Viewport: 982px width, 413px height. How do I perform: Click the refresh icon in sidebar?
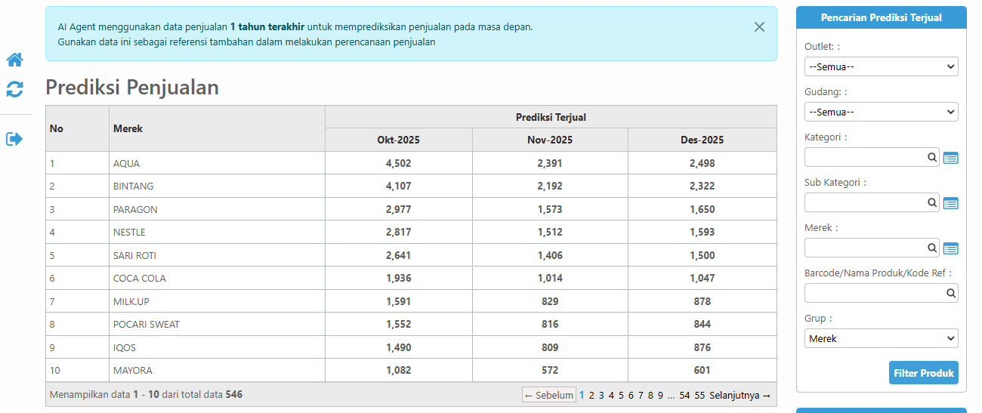pos(14,89)
